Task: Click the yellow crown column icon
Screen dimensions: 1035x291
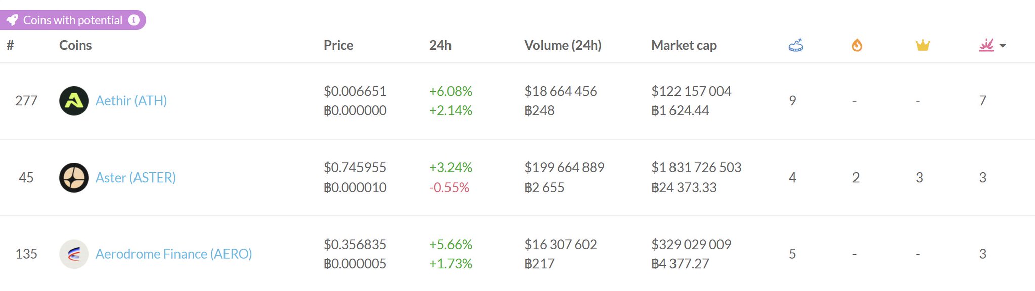Action: pos(923,45)
